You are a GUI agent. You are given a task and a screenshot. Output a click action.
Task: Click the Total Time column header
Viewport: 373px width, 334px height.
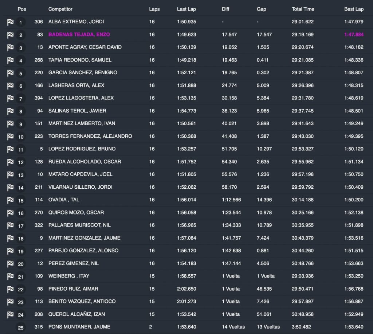click(x=303, y=9)
